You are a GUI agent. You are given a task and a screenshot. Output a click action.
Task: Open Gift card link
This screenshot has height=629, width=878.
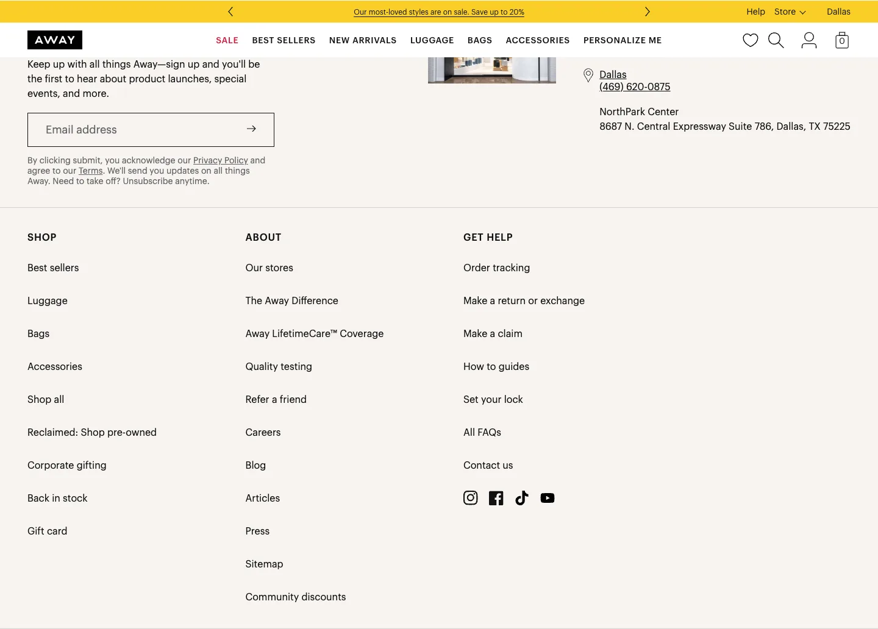(x=48, y=531)
